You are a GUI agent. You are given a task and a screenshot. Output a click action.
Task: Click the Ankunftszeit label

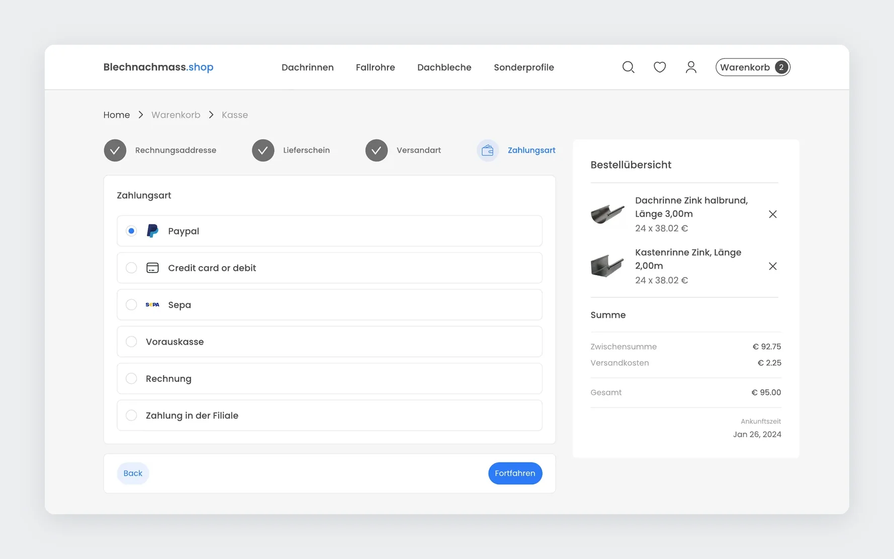760,421
